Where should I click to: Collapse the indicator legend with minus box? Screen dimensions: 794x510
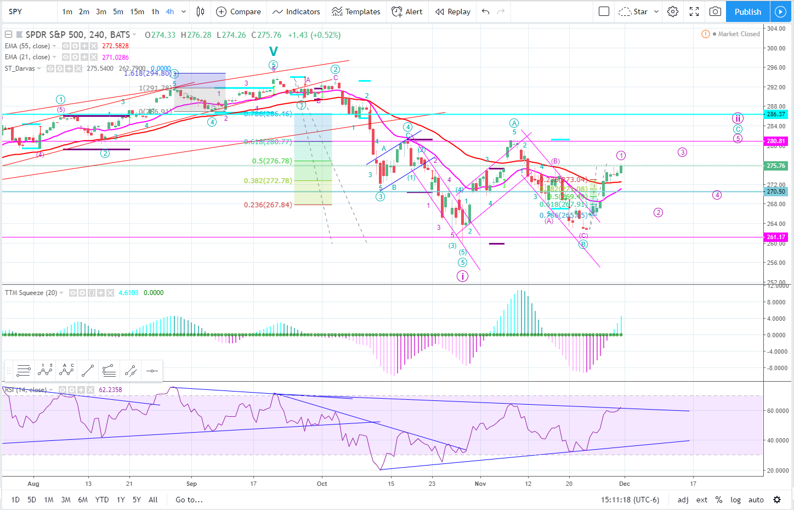pos(8,35)
